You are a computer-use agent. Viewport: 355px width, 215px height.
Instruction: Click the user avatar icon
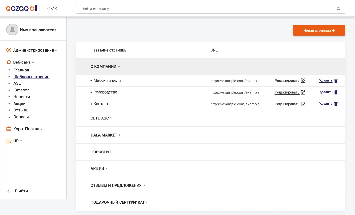pyautogui.click(x=12, y=30)
